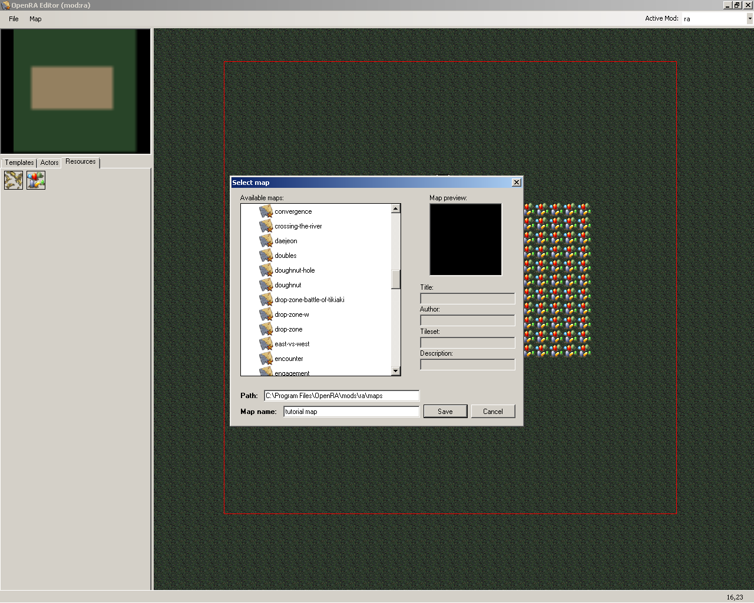The width and height of the screenshot is (754, 603).
Task: Click the map icon beside daejeon
Action: point(266,241)
